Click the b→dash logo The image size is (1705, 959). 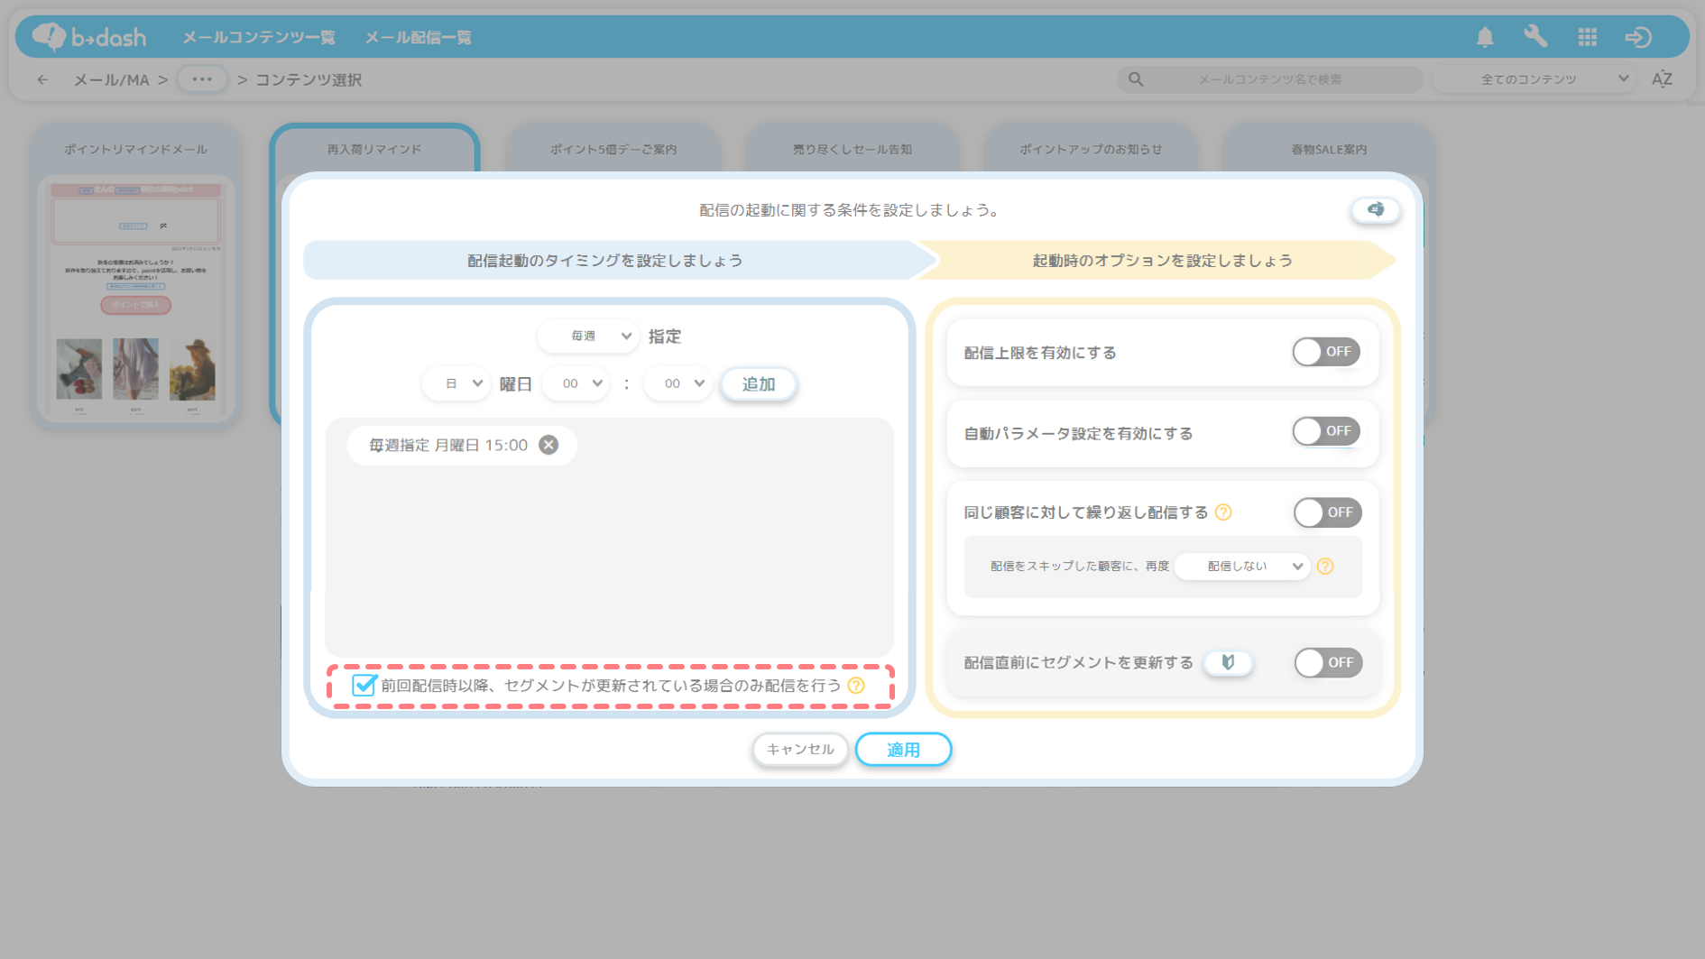point(88,36)
